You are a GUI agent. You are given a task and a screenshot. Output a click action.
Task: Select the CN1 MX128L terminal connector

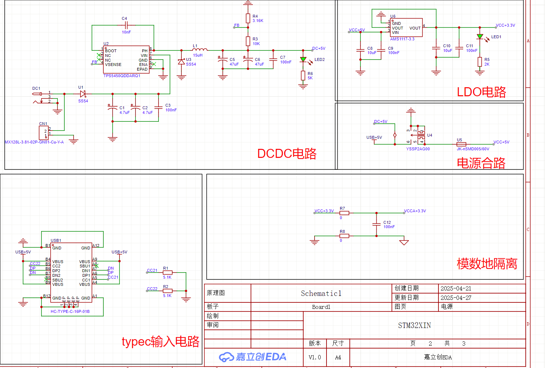tap(44, 132)
